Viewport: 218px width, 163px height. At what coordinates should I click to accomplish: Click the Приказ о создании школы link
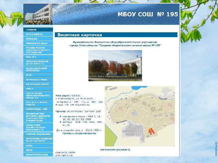79,133
